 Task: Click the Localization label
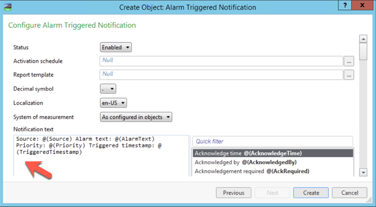[28, 103]
